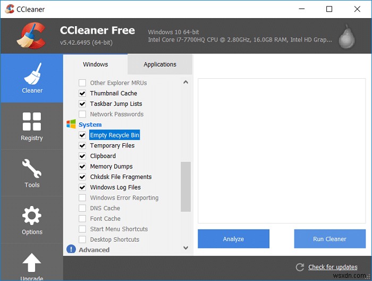Click the Advanced section heading

94,250
